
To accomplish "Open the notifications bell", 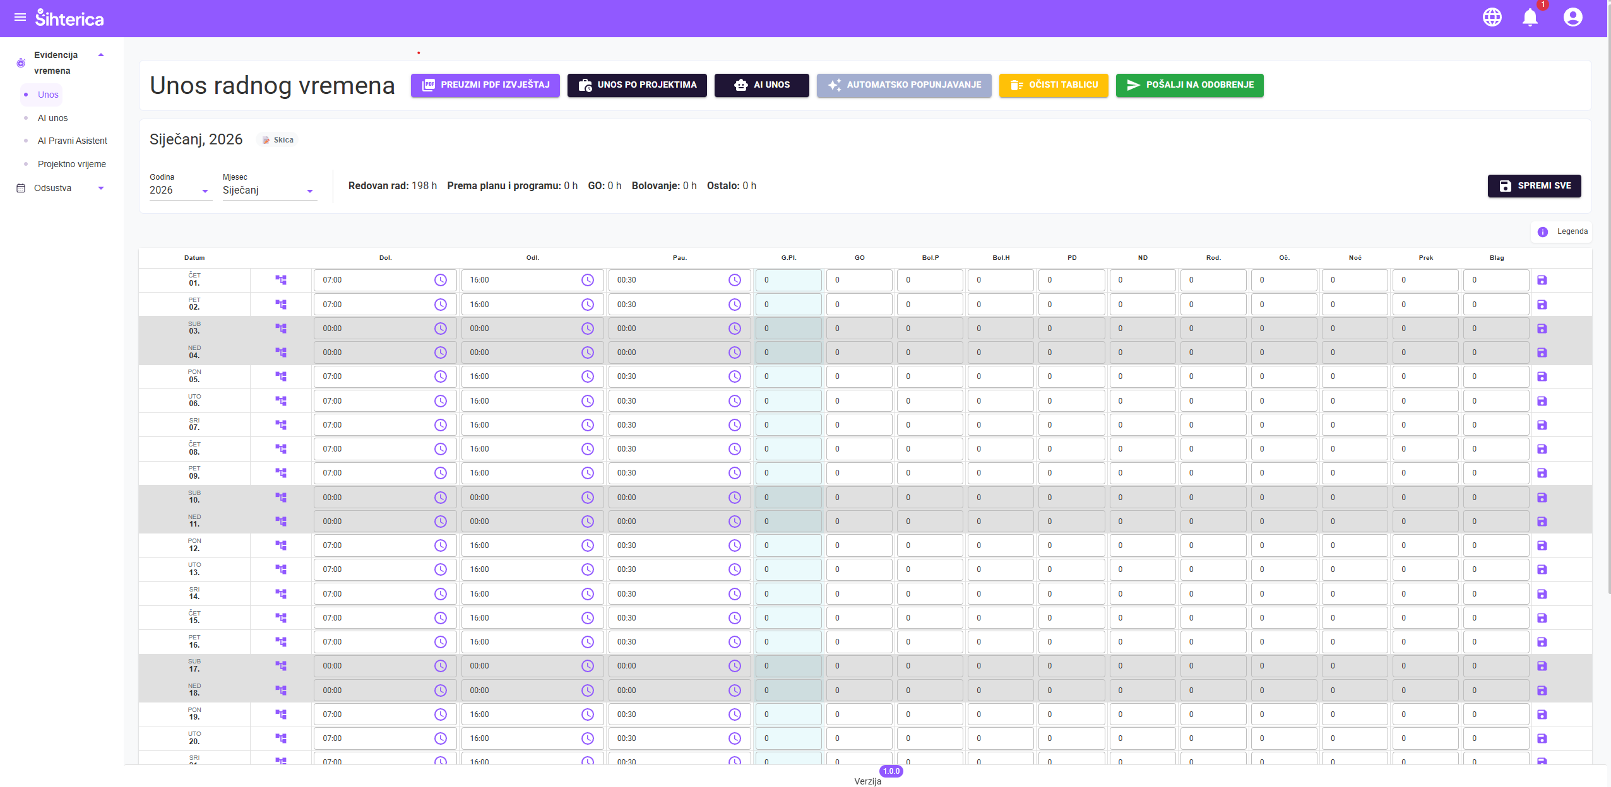I will click(1530, 18).
